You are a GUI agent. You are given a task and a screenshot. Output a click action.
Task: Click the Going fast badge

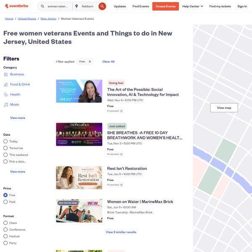coord(116,83)
